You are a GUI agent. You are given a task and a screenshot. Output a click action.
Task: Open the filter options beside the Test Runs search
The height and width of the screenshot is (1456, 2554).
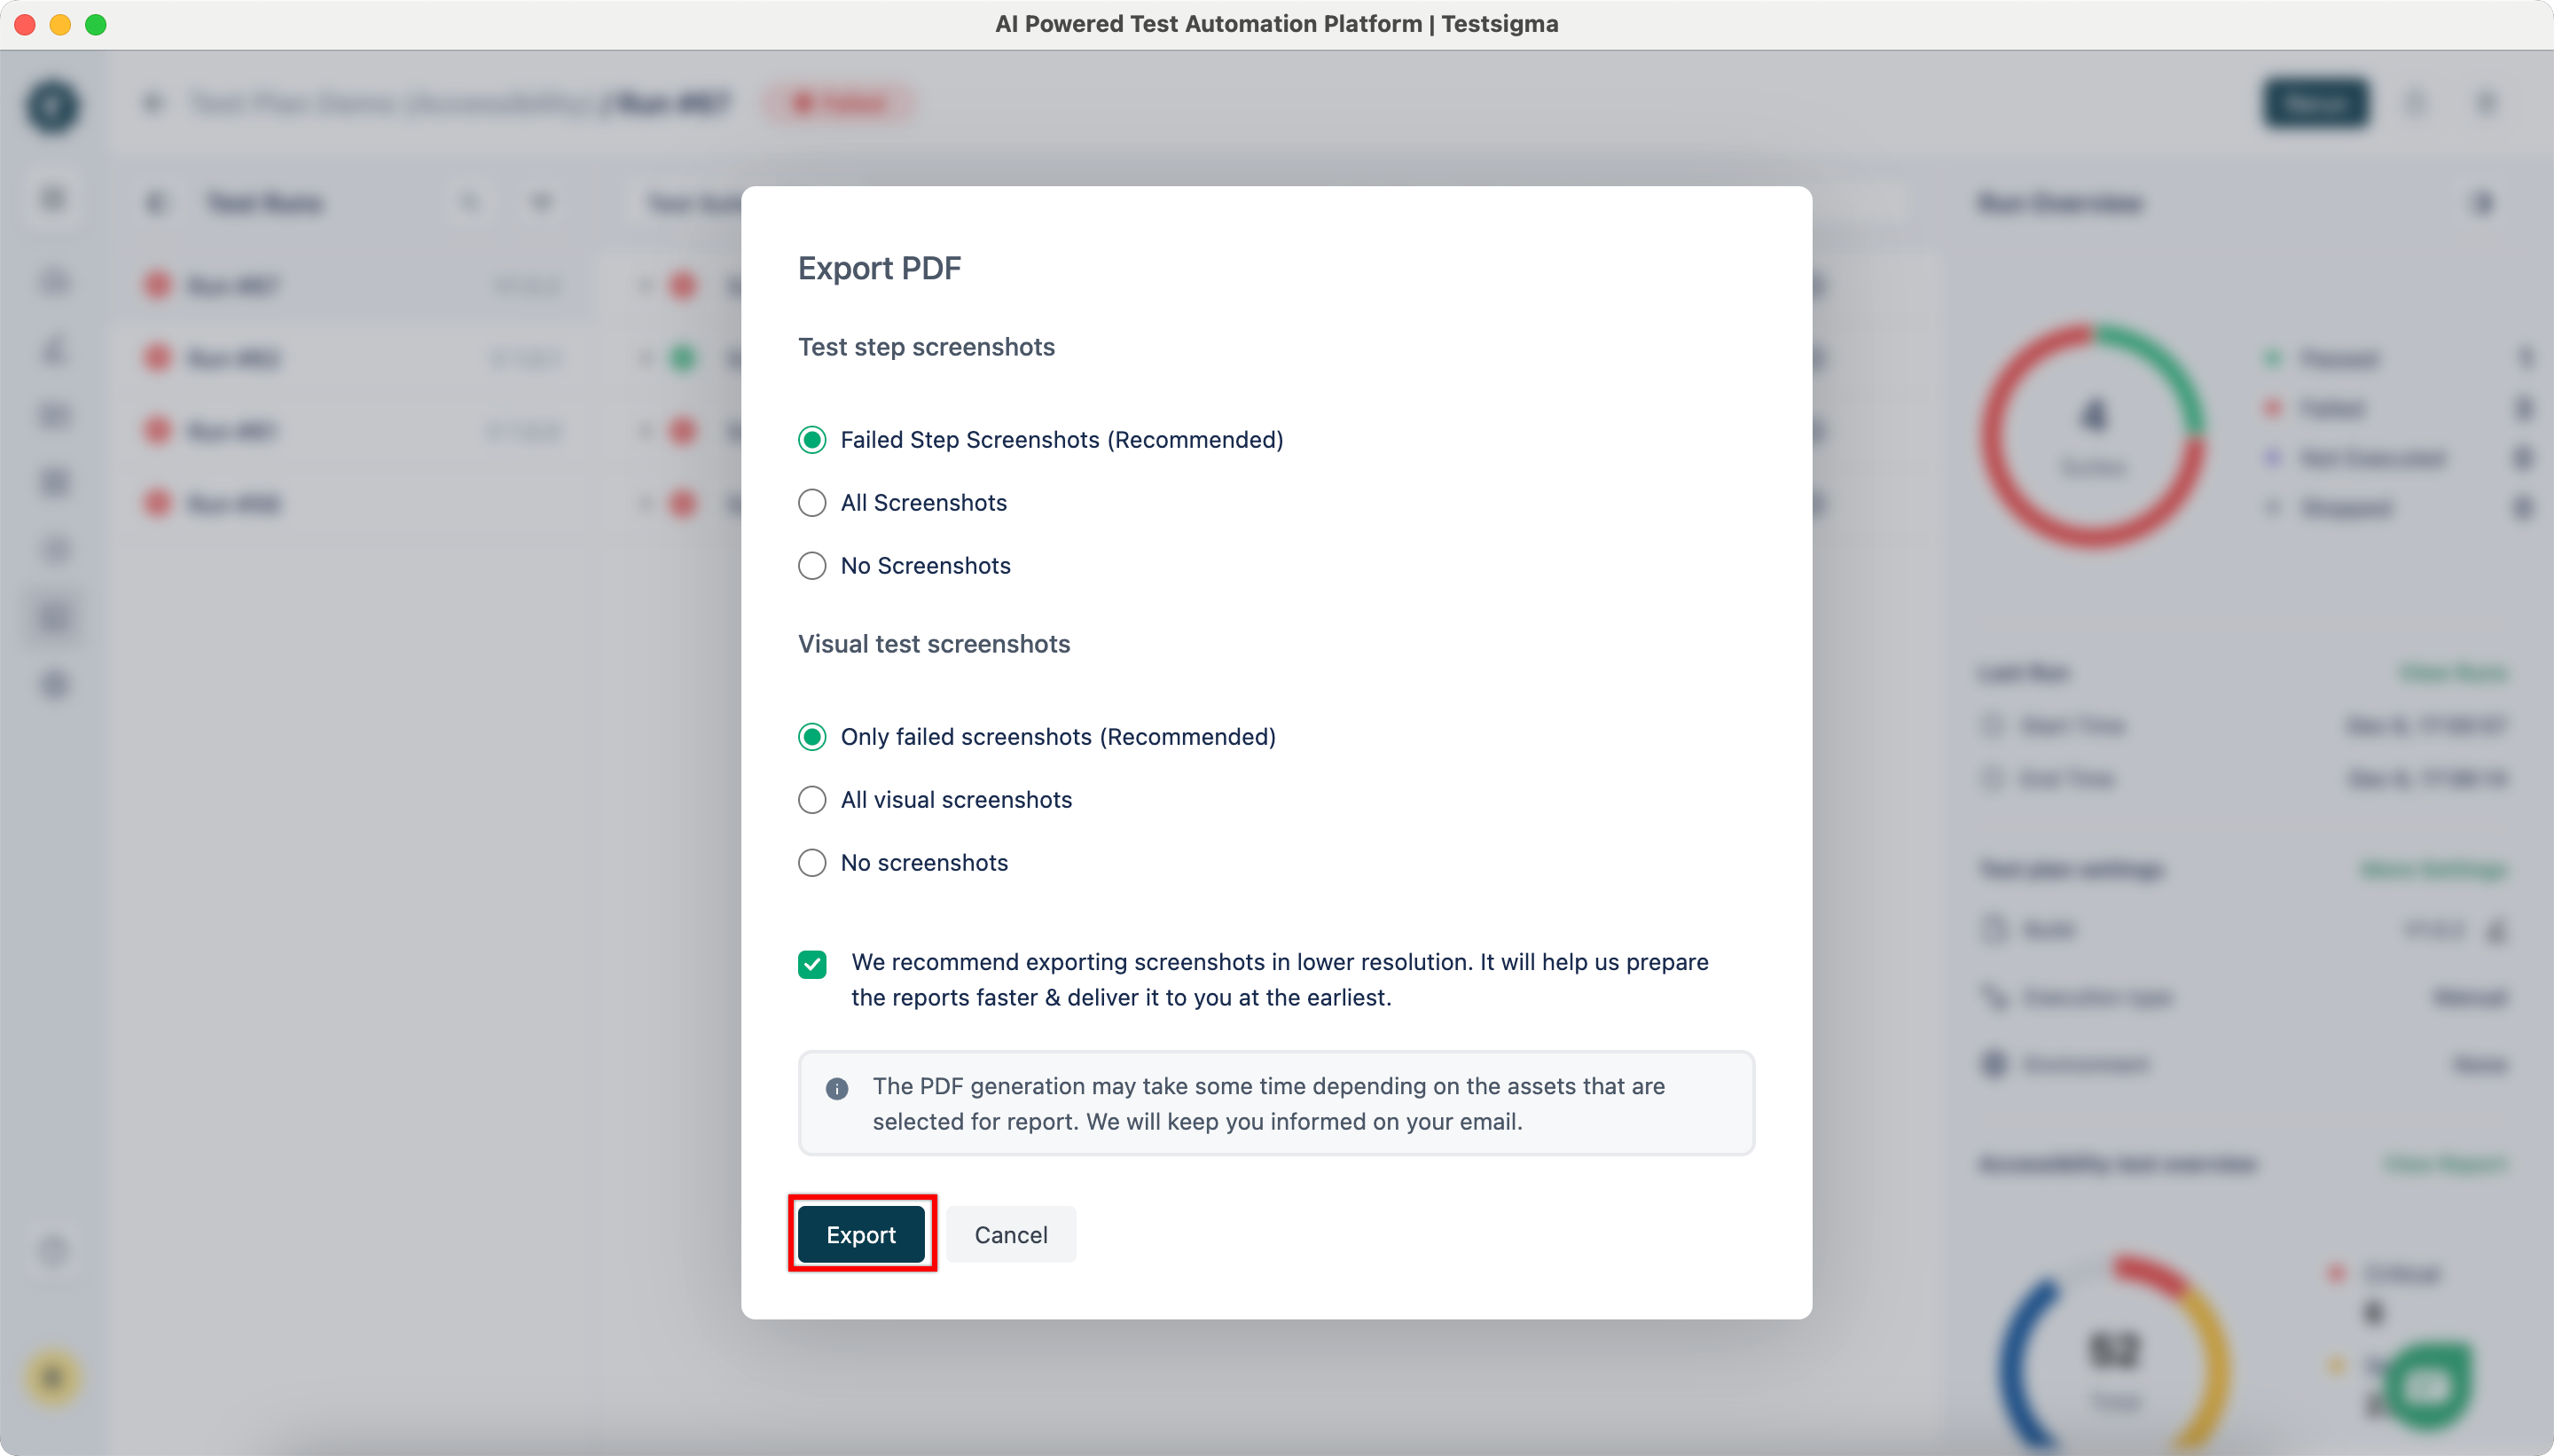[x=541, y=202]
